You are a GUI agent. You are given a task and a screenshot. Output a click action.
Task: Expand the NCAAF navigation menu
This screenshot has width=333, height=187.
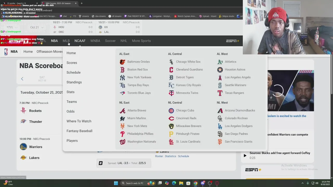click(x=80, y=41)
